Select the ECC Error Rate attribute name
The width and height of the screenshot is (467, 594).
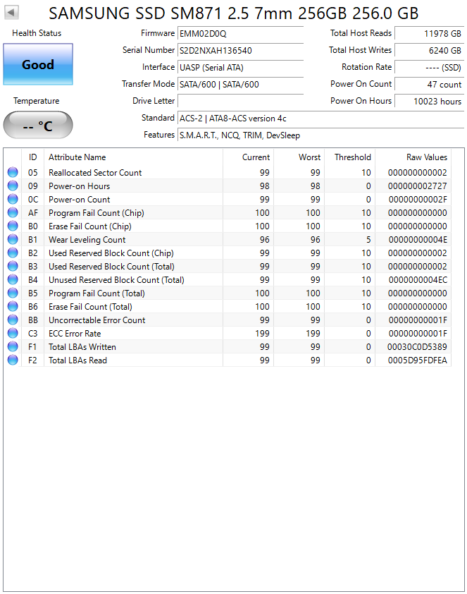coord(75,334)
